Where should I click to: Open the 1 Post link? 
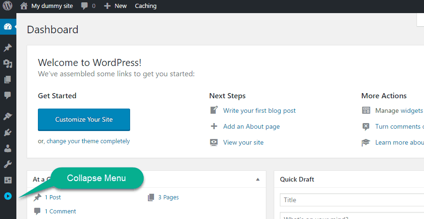[53, 197]
